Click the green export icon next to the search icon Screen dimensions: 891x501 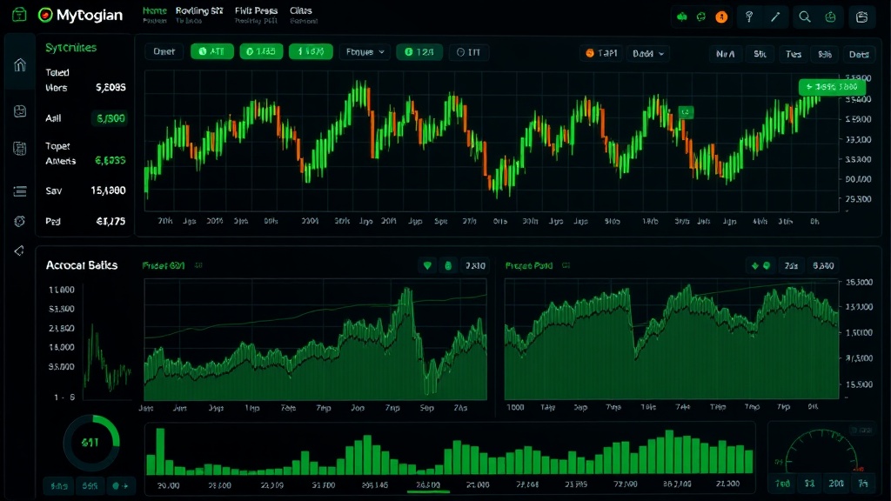(830, 17)
